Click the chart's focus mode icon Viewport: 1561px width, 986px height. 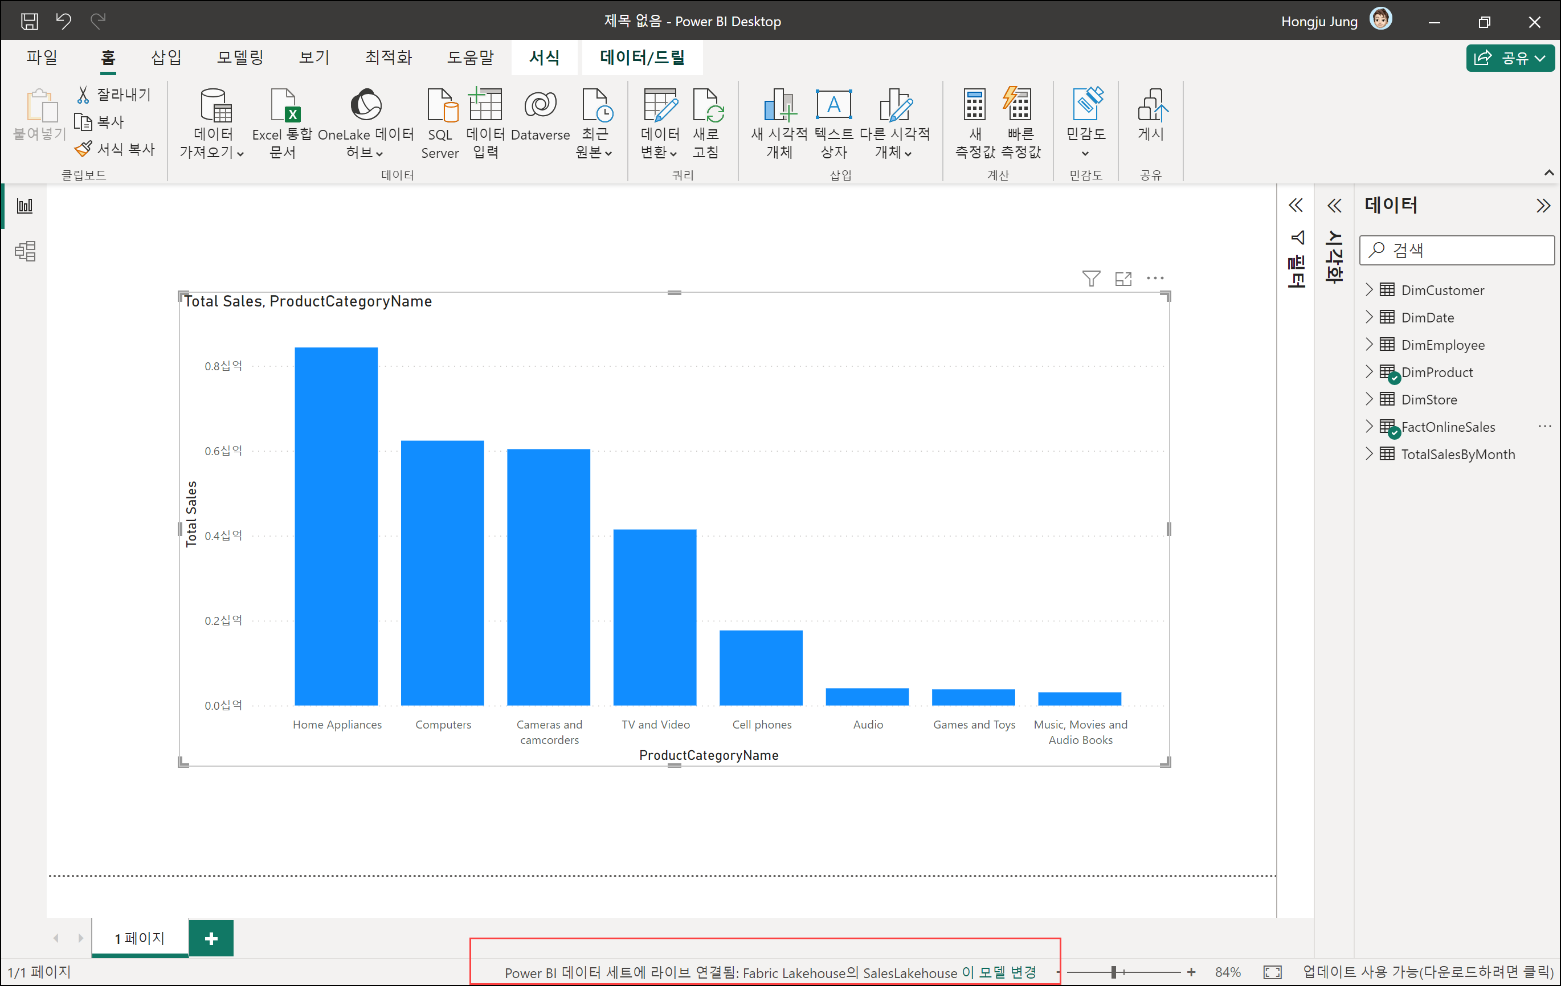1123,279
